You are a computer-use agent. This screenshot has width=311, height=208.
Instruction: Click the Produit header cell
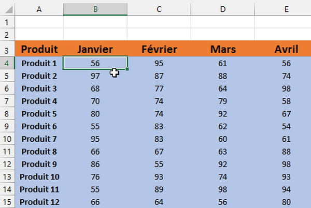tap(39, 49)
